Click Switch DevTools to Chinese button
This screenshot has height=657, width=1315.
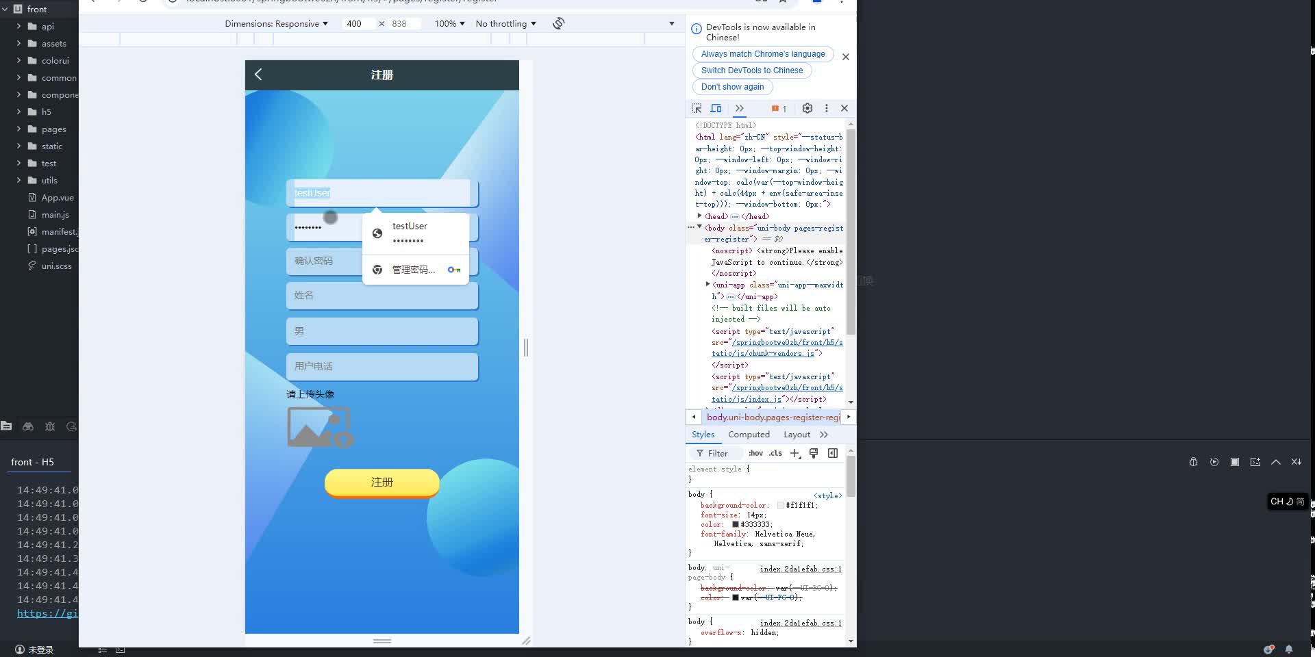pos(752,70)
